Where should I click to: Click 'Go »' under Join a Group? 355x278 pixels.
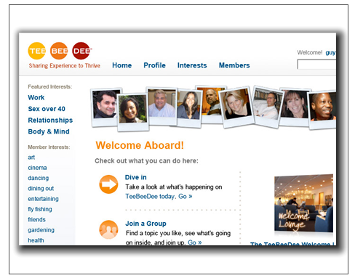[195, 242]
